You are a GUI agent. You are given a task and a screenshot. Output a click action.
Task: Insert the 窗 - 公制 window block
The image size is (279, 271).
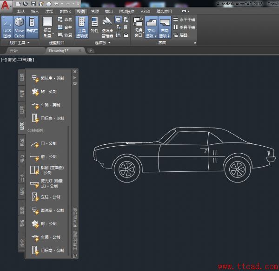tap(44, 157)
